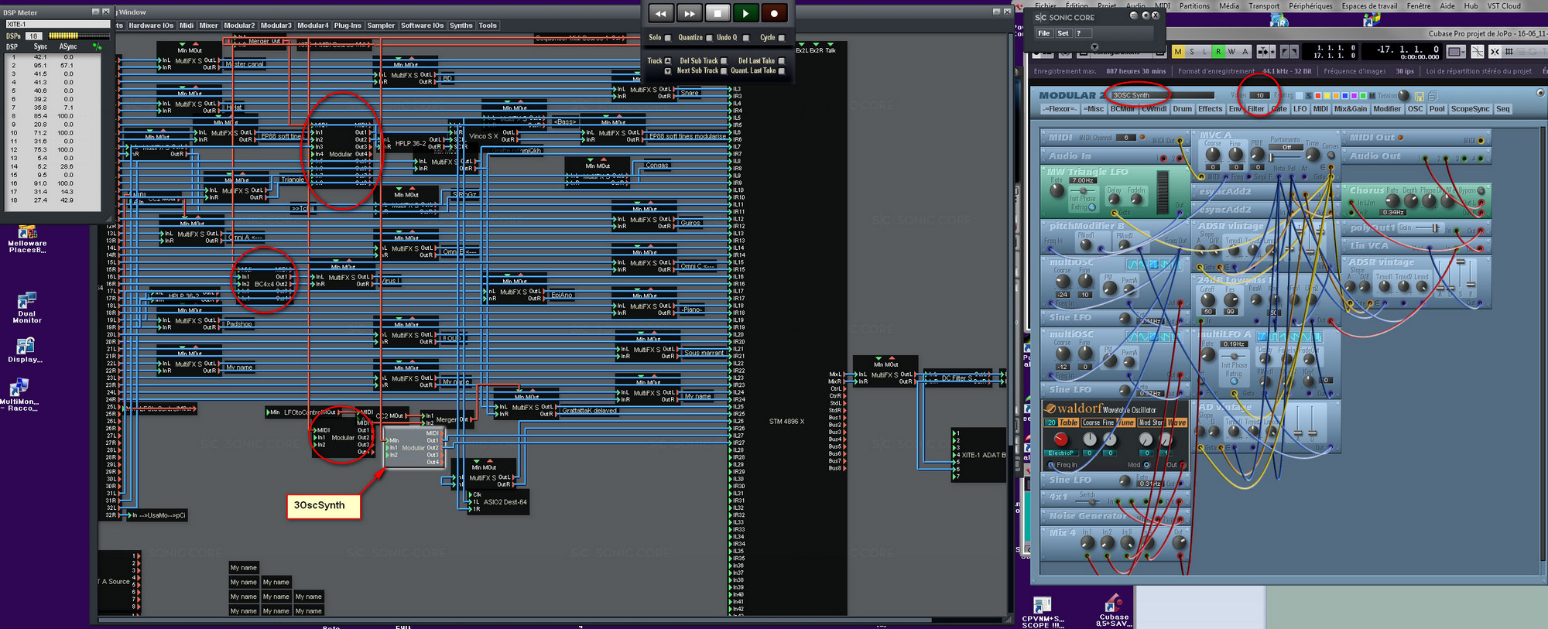Toggle Cubase Write (W) automation button
Image resolution: width=1548 pixels, height=629 pixels.
1231,52
